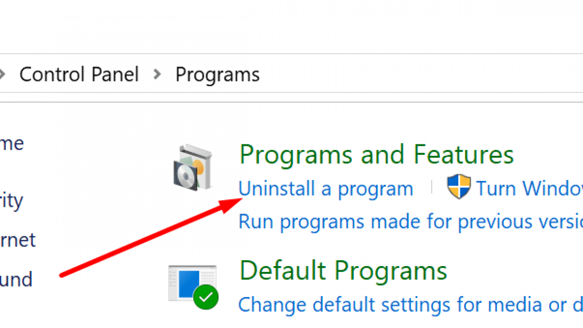Screen dimensions: 583x328
Task: Open Turn Windows features link beside shield
Action: point(529,189)
